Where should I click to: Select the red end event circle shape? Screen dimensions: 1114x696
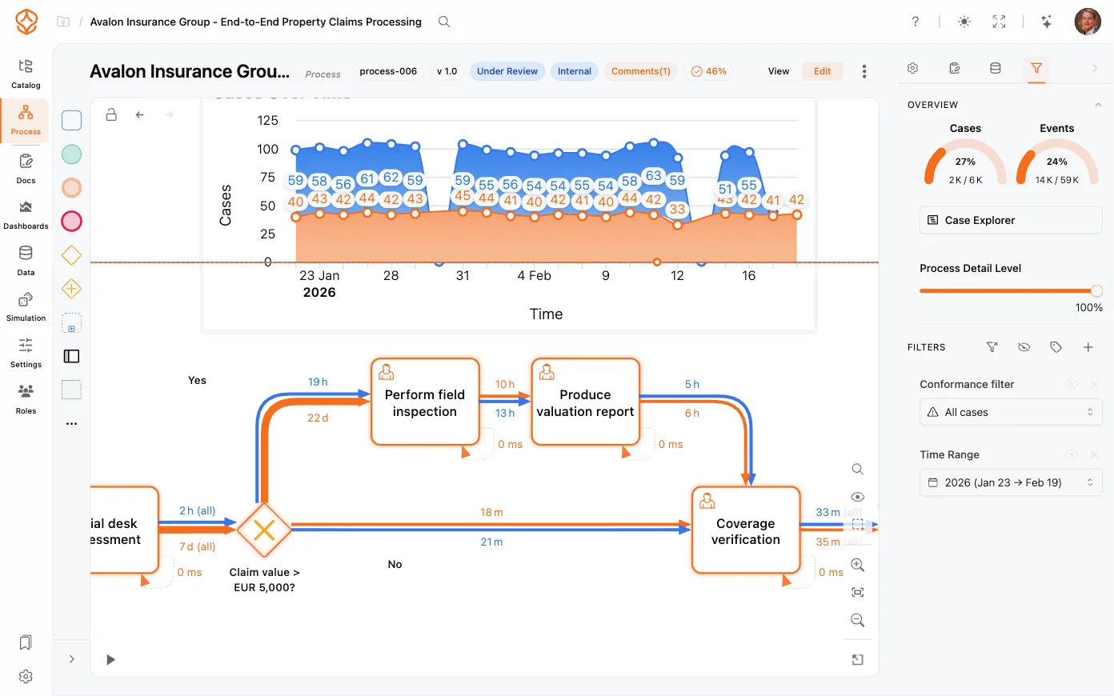pyautogui.click(x=72, y=222)
